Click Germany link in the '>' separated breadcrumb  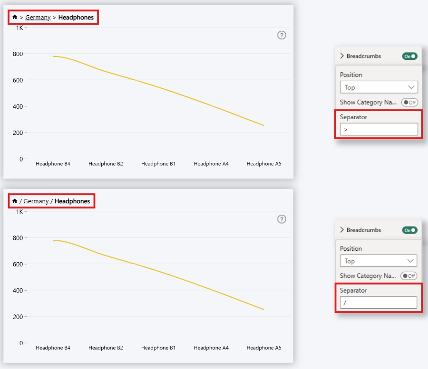pos(38,18)
